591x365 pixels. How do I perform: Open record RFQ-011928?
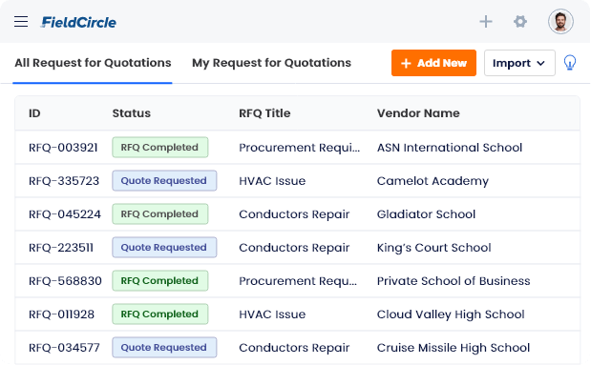(61, 314)
